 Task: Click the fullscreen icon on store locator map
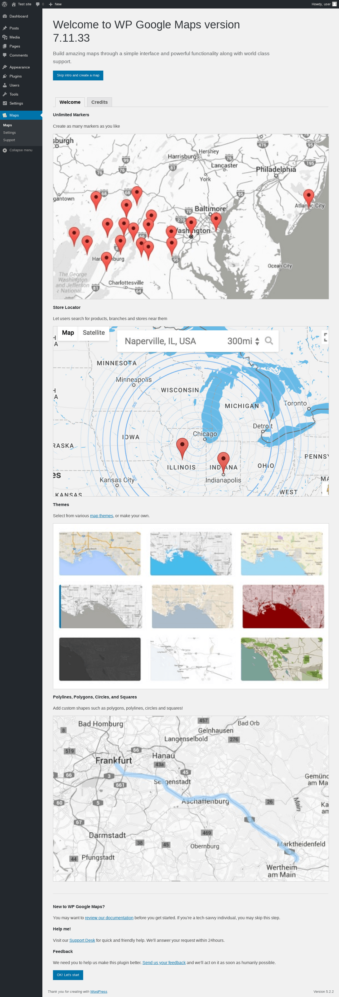(x=325, y=337)
